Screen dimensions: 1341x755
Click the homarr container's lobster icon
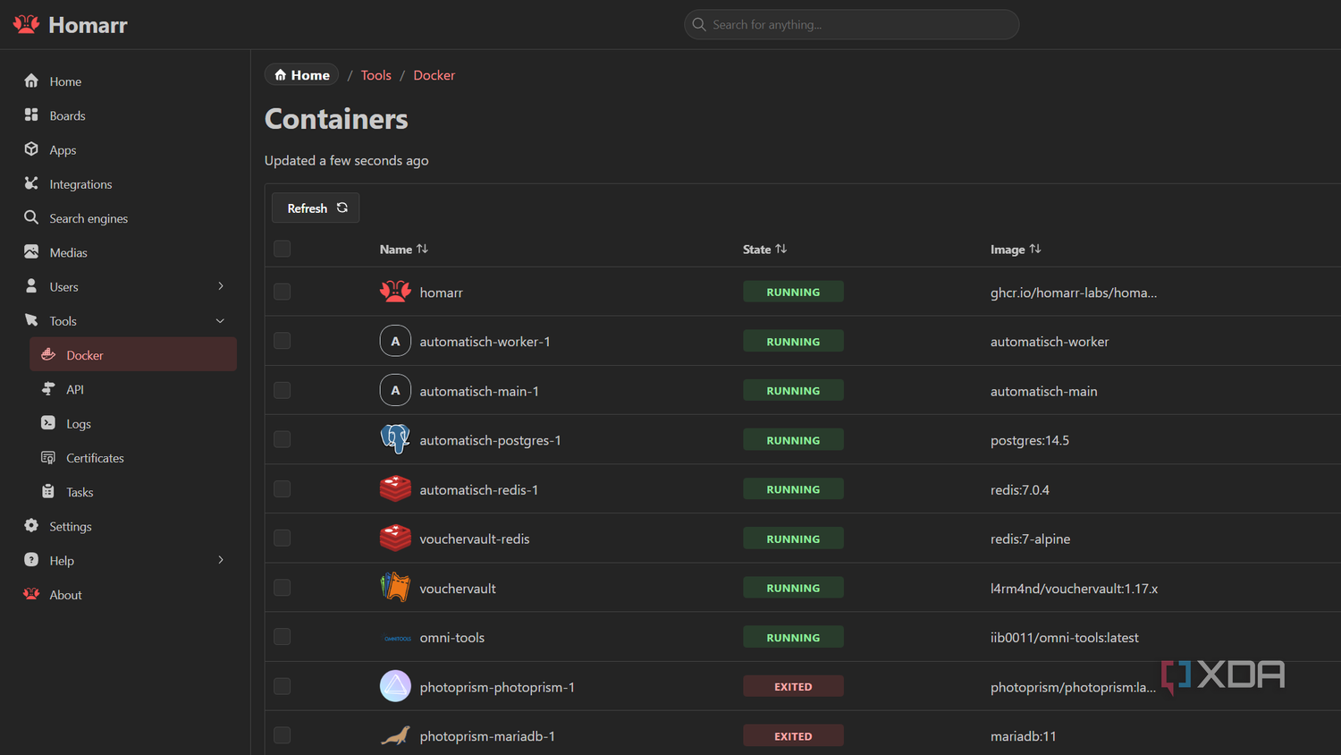click(x=395, y=292)
